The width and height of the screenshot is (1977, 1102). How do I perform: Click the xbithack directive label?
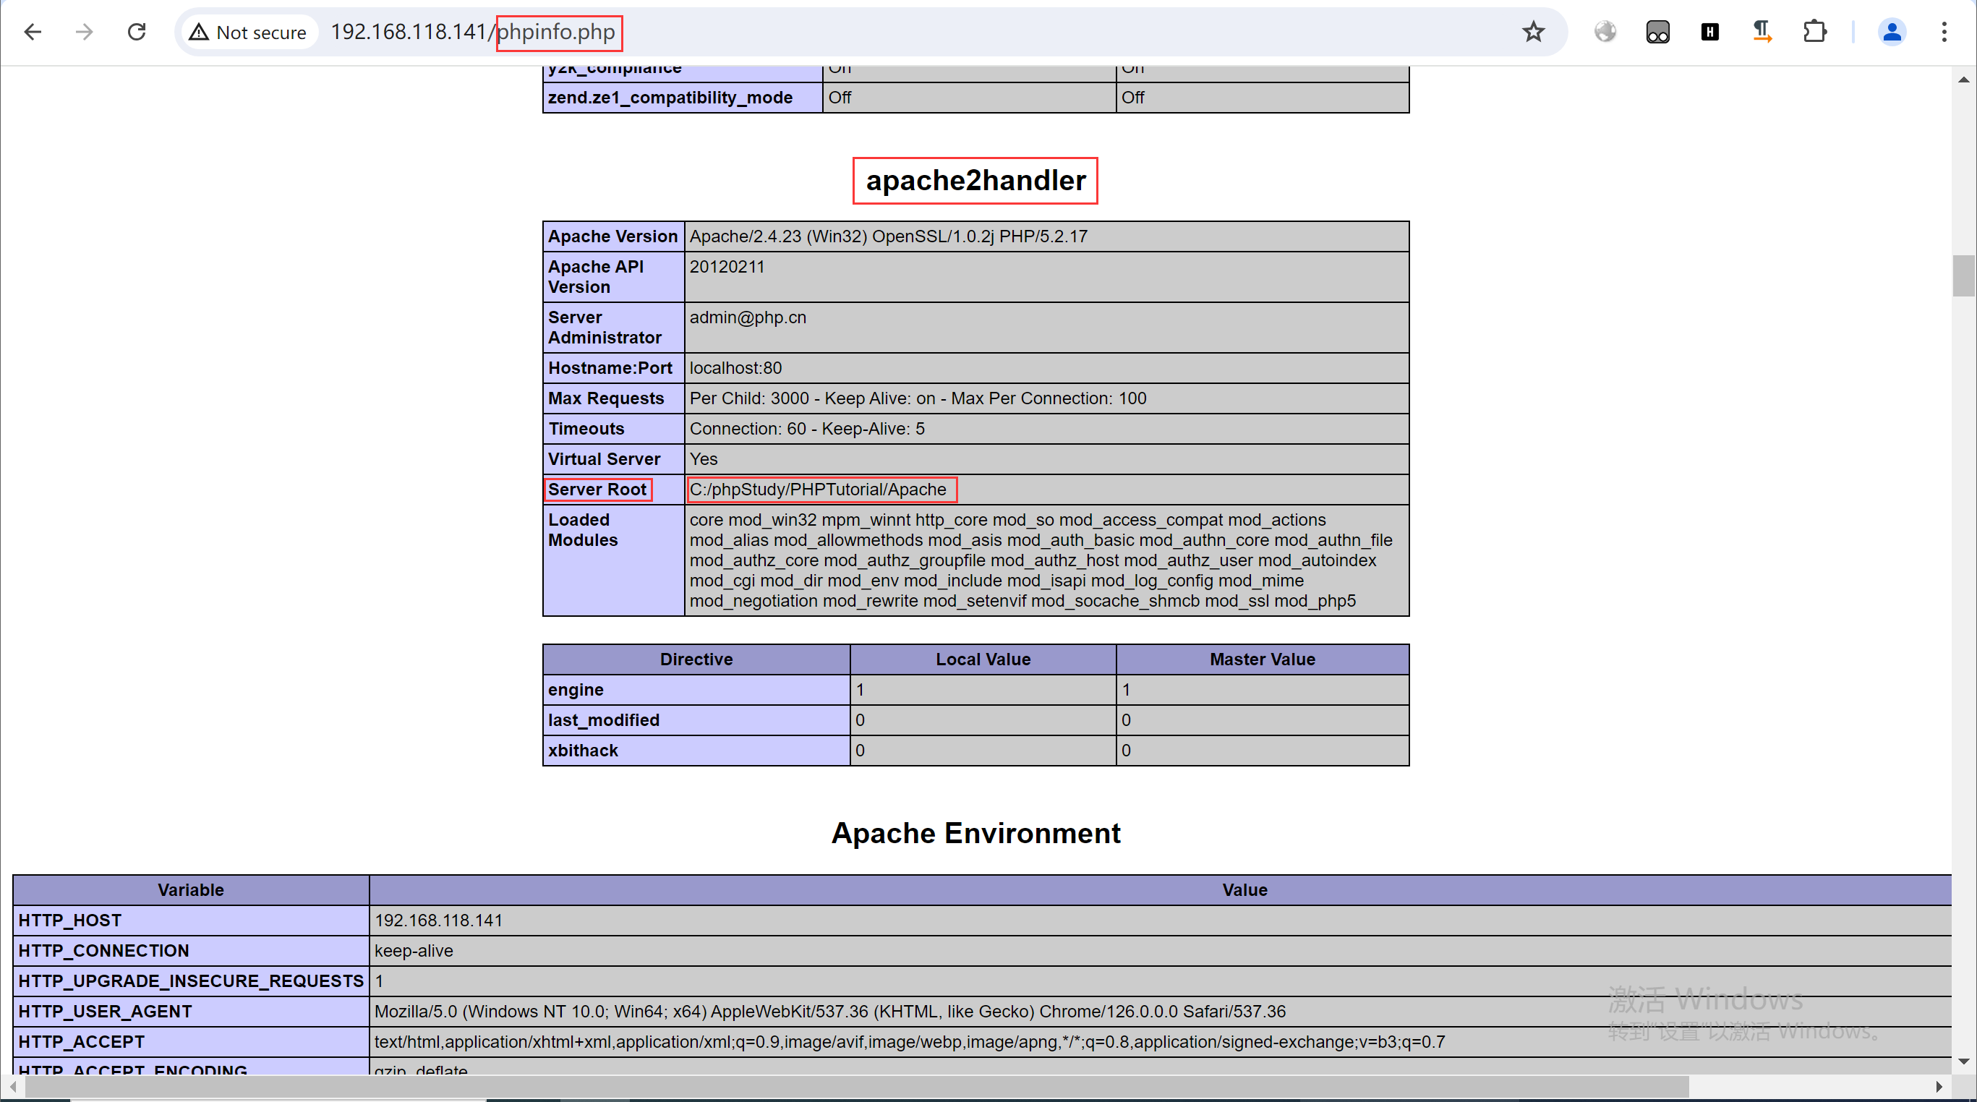point(583,750)
